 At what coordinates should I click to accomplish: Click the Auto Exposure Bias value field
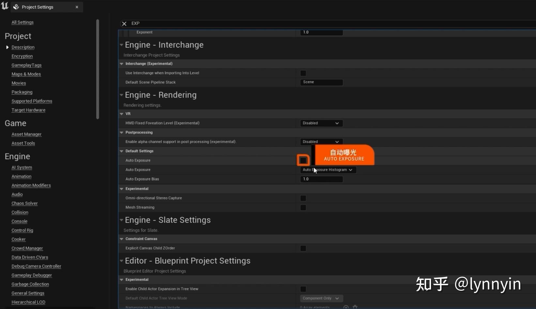(321, 179)
